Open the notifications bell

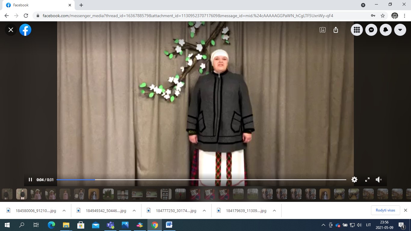(x=386, y=30)
